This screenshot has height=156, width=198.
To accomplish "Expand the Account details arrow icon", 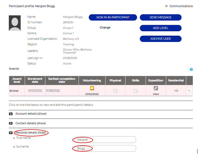I will click(x=11, y=114).
